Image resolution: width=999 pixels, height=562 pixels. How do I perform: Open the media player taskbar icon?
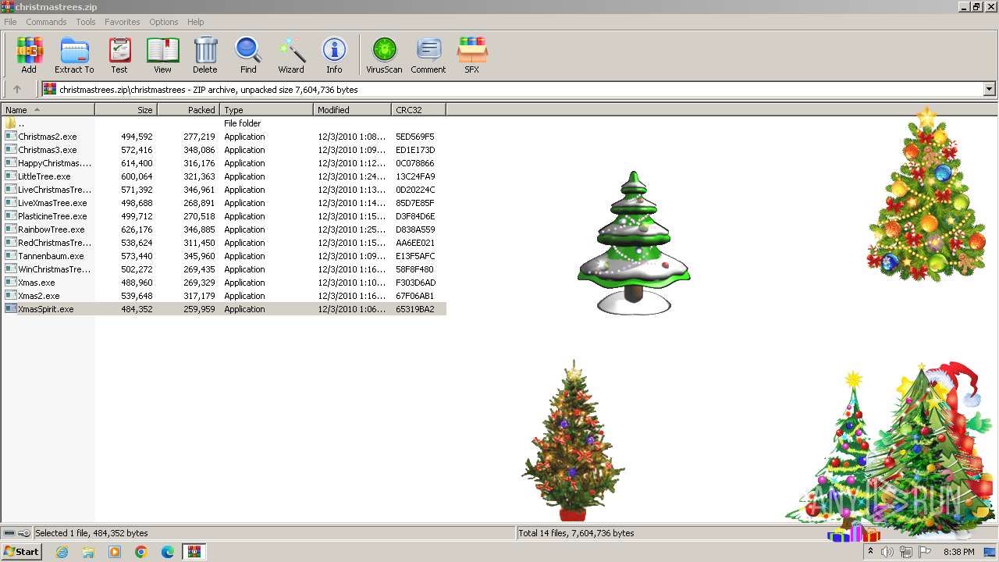tap(115, 552)
